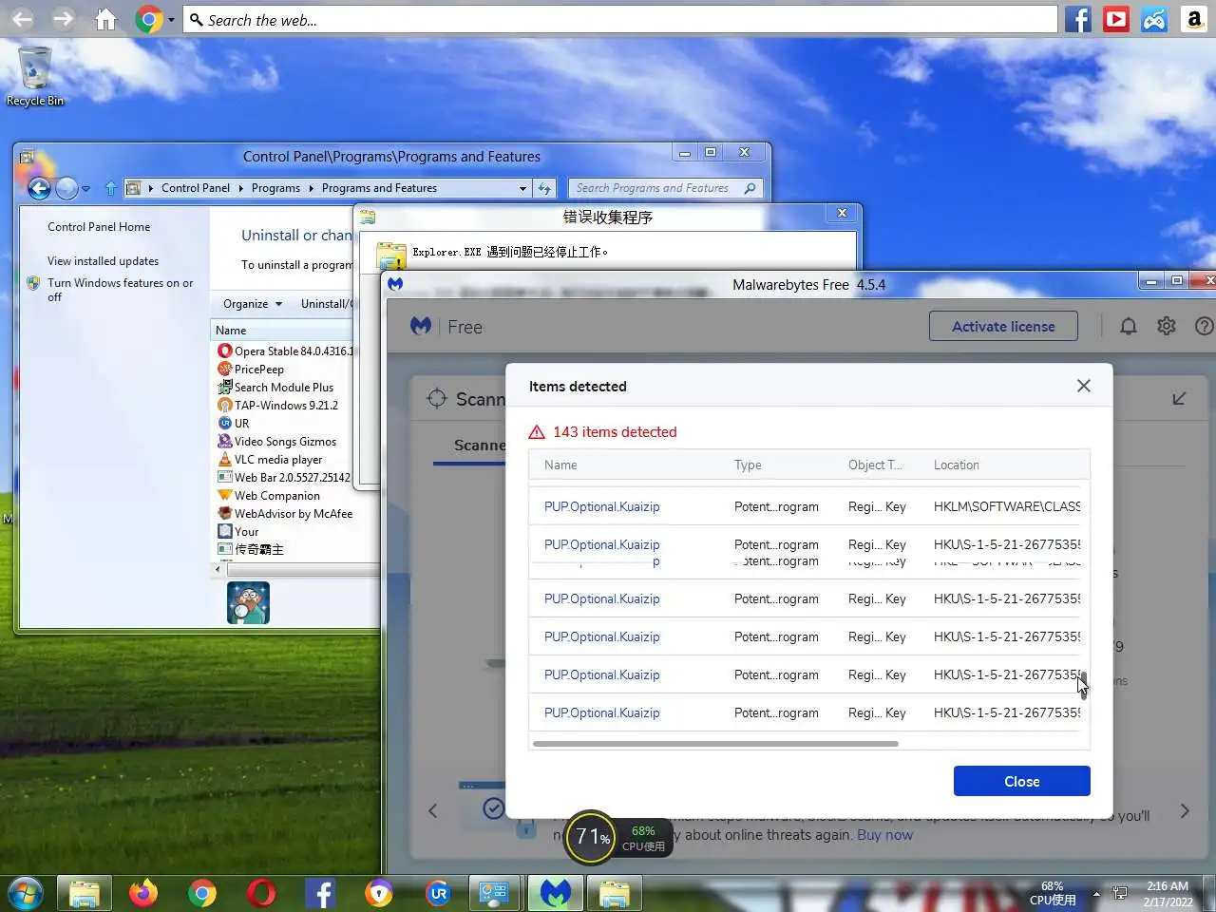Select Web Companion entry

(269, 496)
